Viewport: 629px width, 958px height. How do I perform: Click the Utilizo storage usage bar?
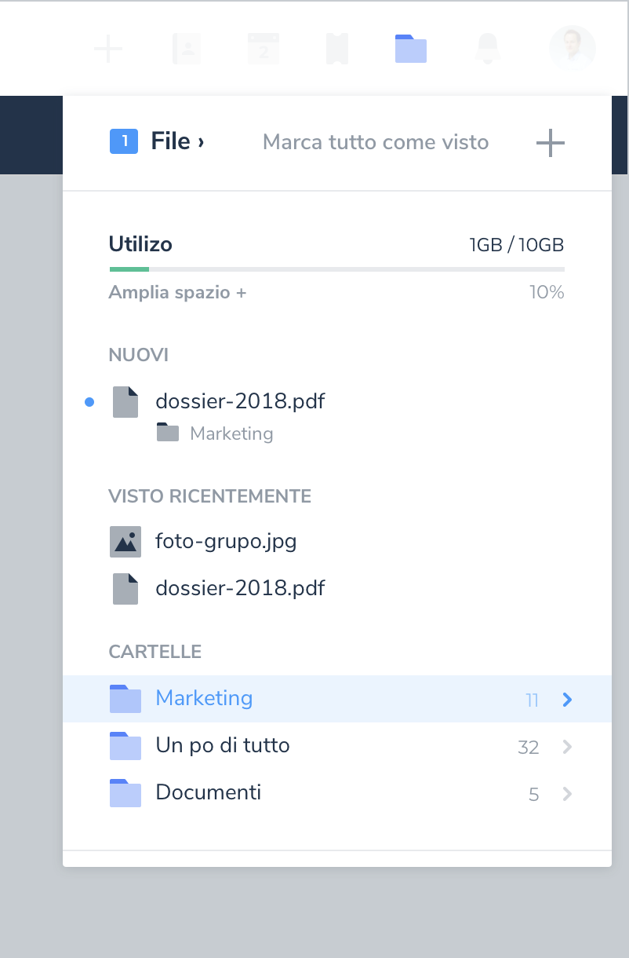(x=336, y=269)
